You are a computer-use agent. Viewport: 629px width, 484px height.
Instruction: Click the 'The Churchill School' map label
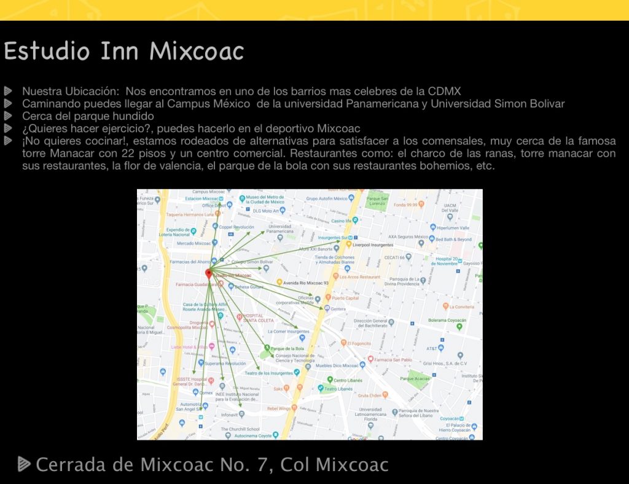click(x=240, y=429)
